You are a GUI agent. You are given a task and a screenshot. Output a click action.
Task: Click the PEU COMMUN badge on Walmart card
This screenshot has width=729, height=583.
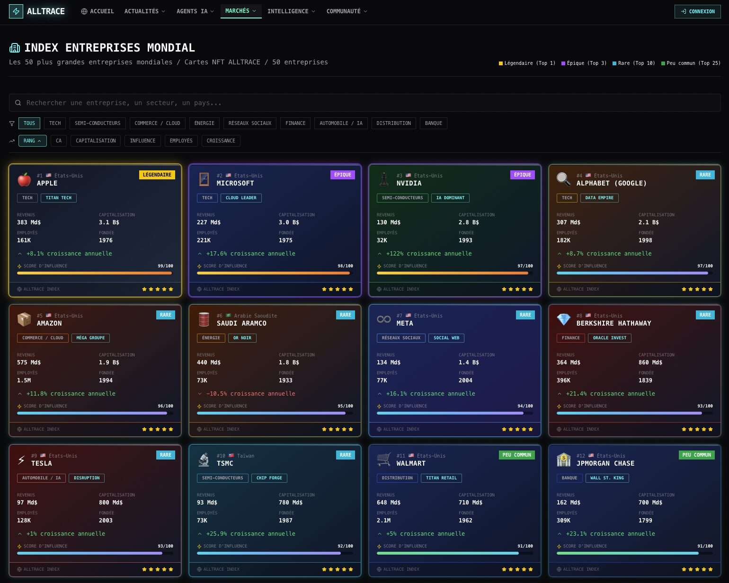click(x=517, y=455)
